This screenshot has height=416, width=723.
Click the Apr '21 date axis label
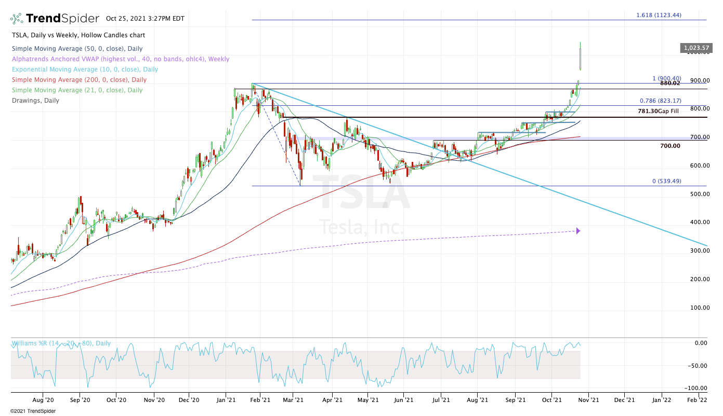pos(332,400)
